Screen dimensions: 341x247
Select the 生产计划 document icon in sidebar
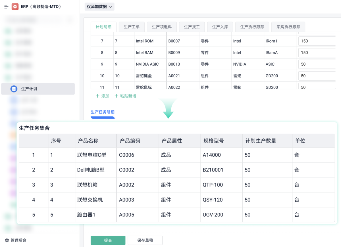pos(14,89)
